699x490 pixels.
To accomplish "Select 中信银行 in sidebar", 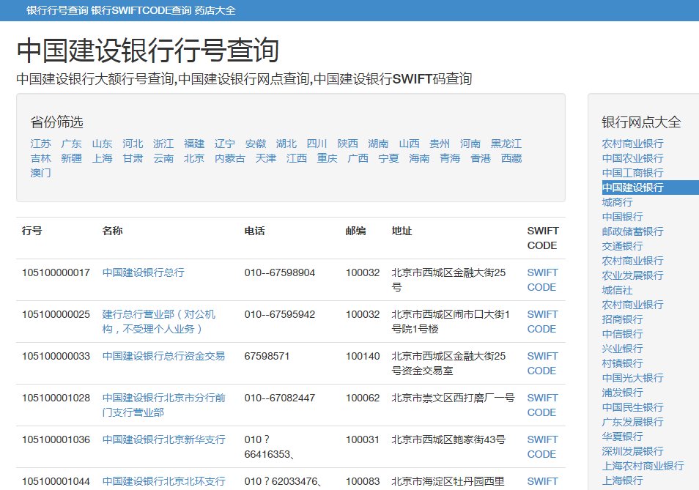I will pyautogui.click(x=622, y=334).
